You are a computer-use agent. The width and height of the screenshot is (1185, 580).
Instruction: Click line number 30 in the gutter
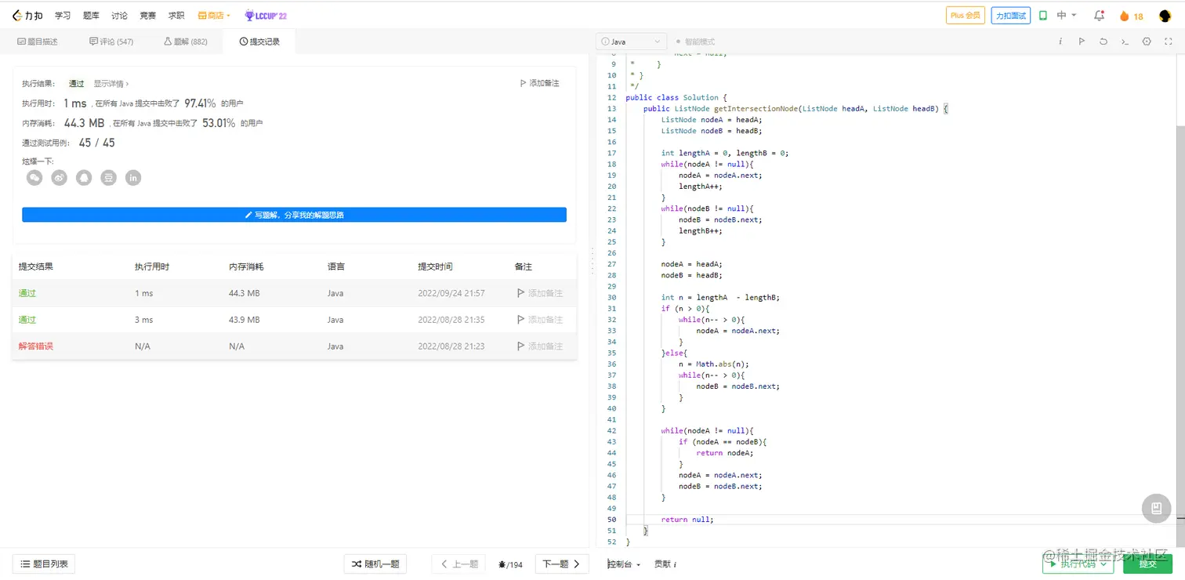click(612, 298)
